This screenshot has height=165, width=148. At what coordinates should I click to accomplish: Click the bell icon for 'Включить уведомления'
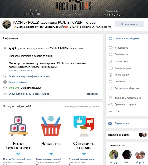coord(111,98)
